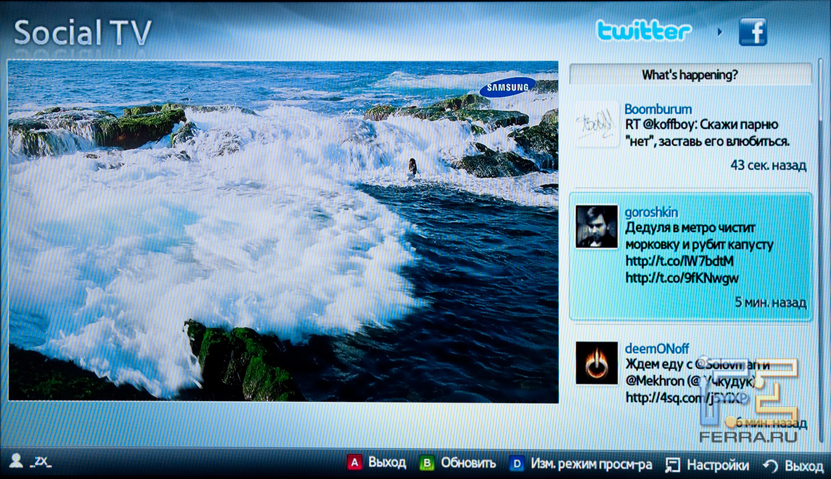The image size is (831, 479).
Task: Click the settings tools icon
Action: tap(673, 465)
